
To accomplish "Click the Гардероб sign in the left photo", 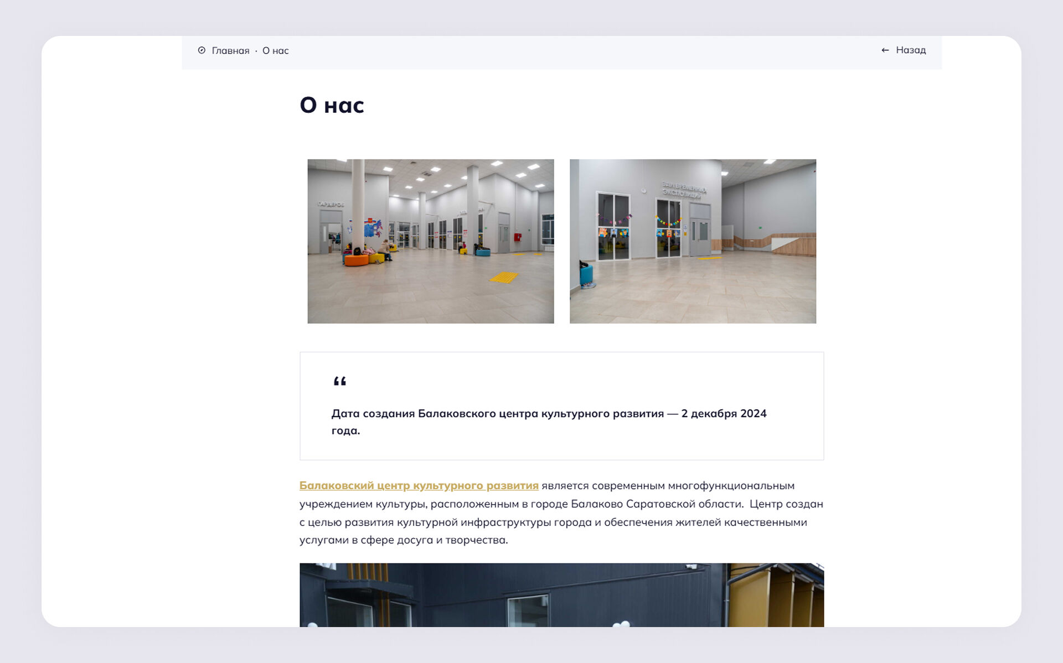I will point(331,204).
